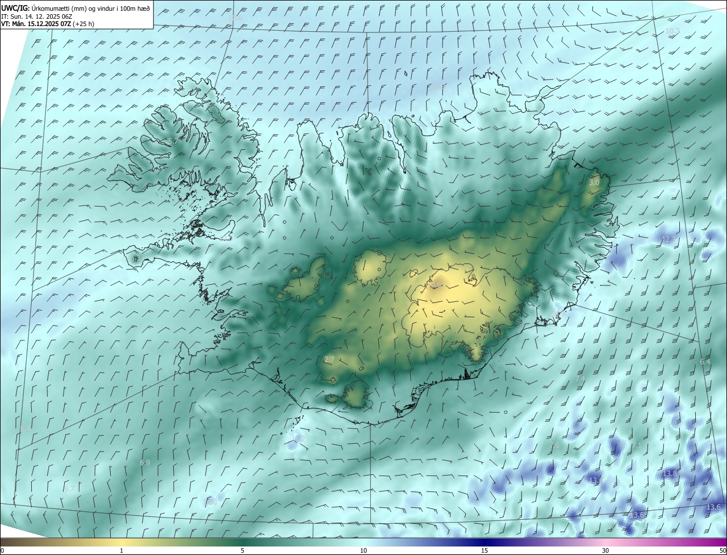Click the 5 tick on the colour scale
The width and height of the screenshot is (727, 555).
(x=243, y=550)
